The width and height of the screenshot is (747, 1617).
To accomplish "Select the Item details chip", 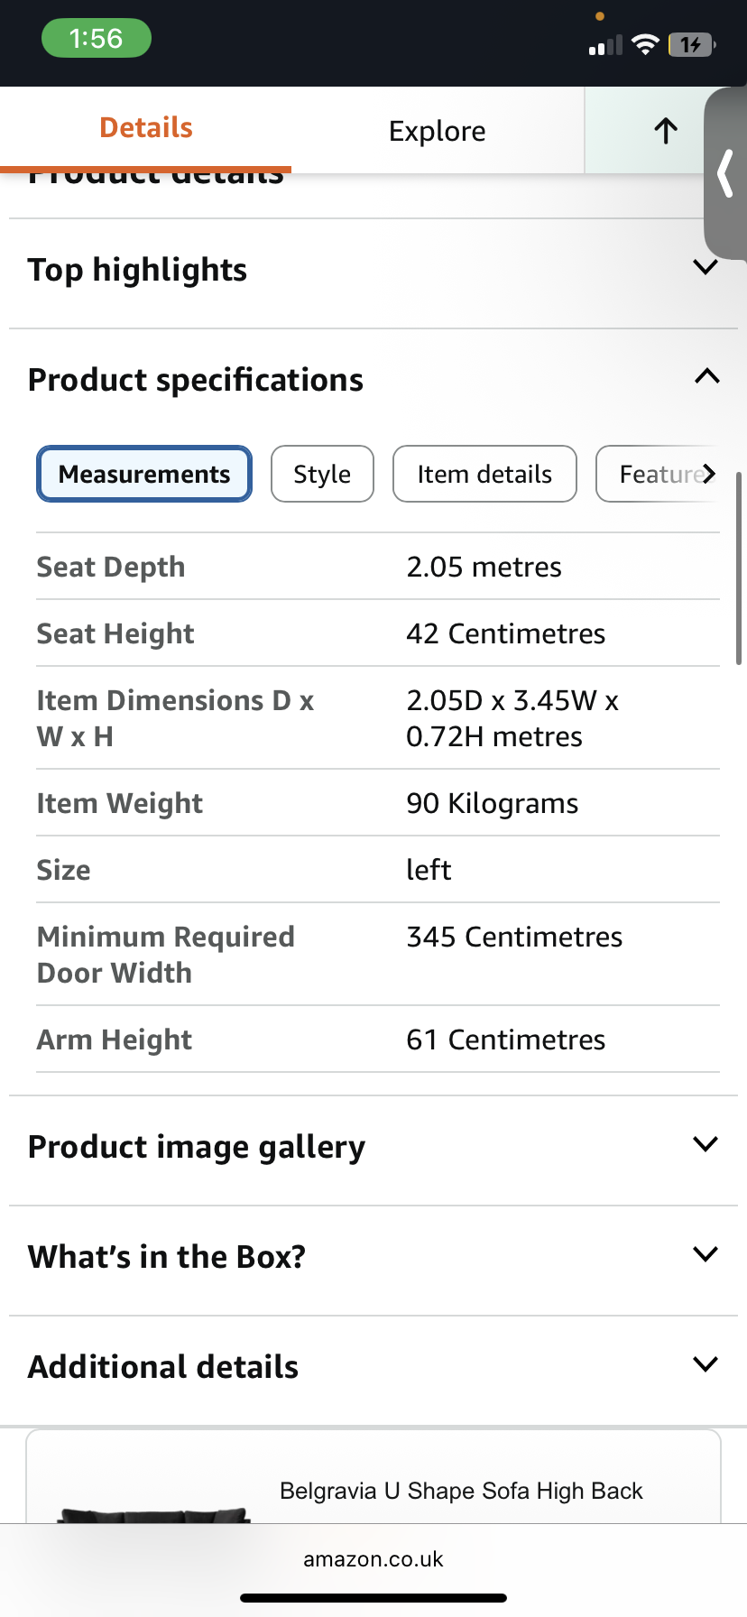I will pyautogui.click(x=484, y=475).
